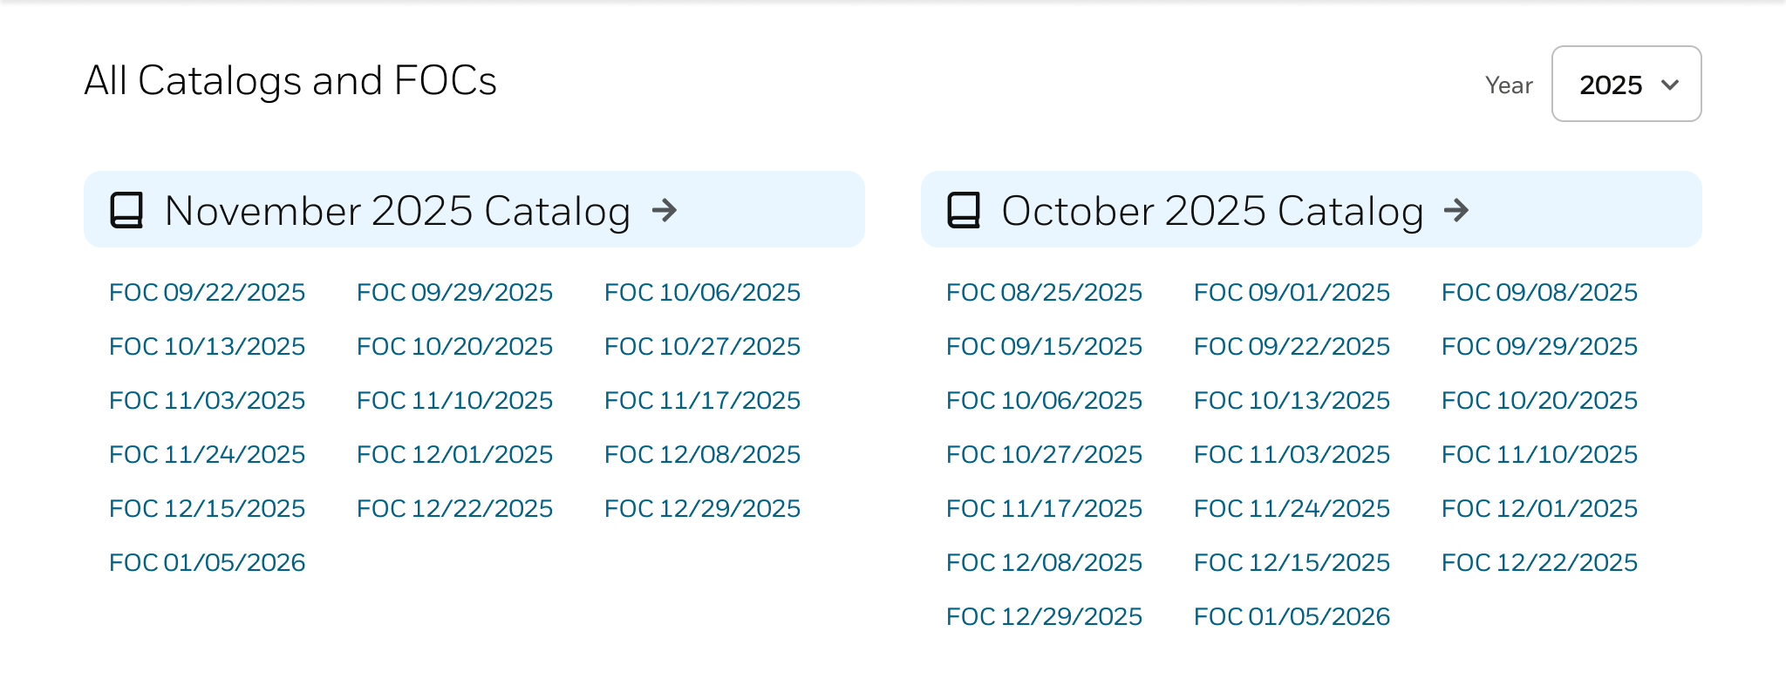Click the arrow next to November 2025 Catalog

point(665,210)
